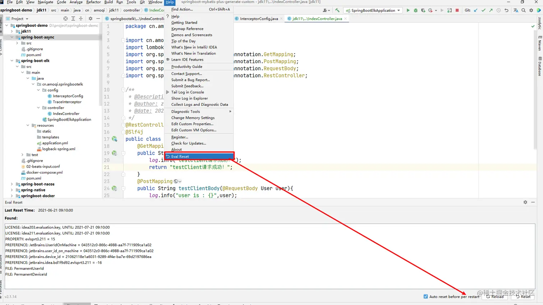Start debugging with the bug icon
Screen dimensions: 543x305
416,10
